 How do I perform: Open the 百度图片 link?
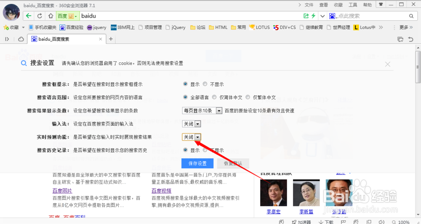(62, 191)
